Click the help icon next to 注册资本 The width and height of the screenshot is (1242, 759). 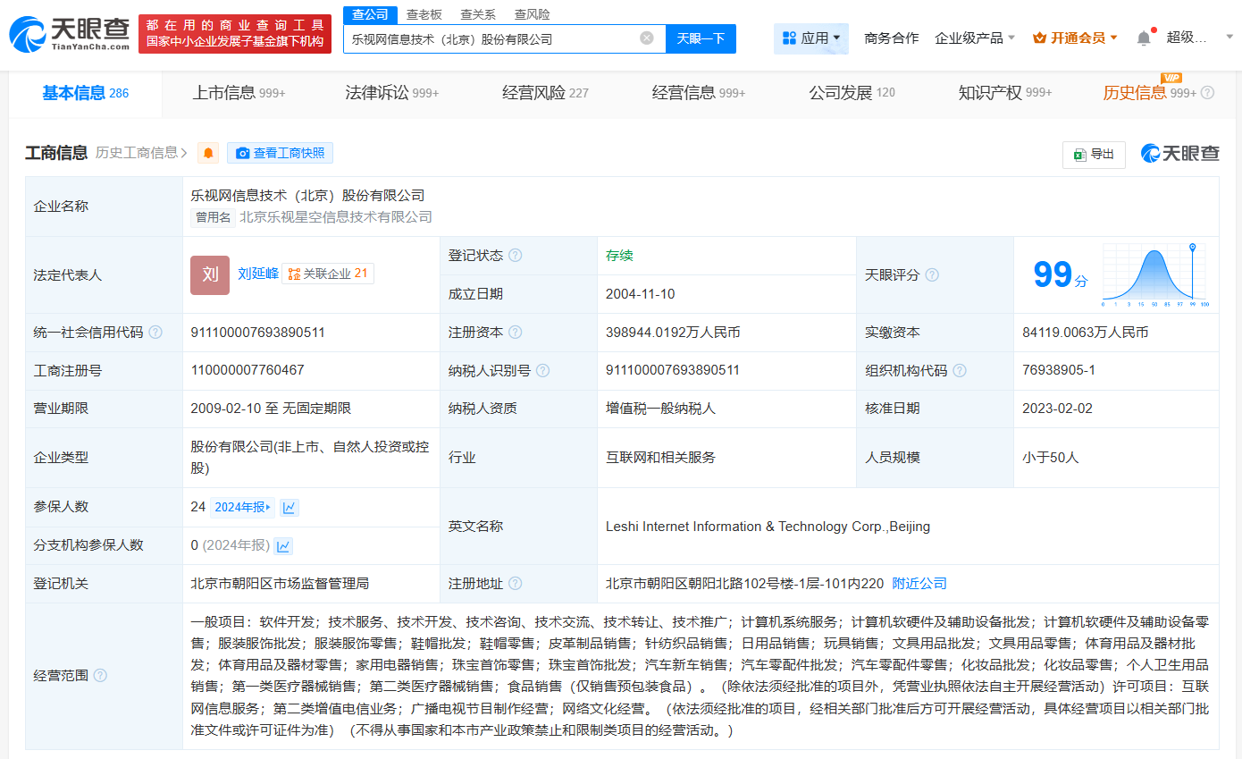[x=516, y=333]
